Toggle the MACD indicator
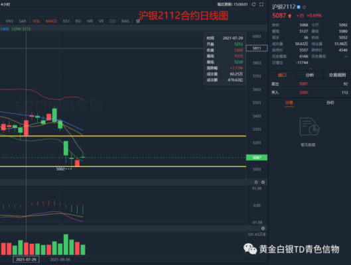The image size is (351, 265). coord(52,21)
